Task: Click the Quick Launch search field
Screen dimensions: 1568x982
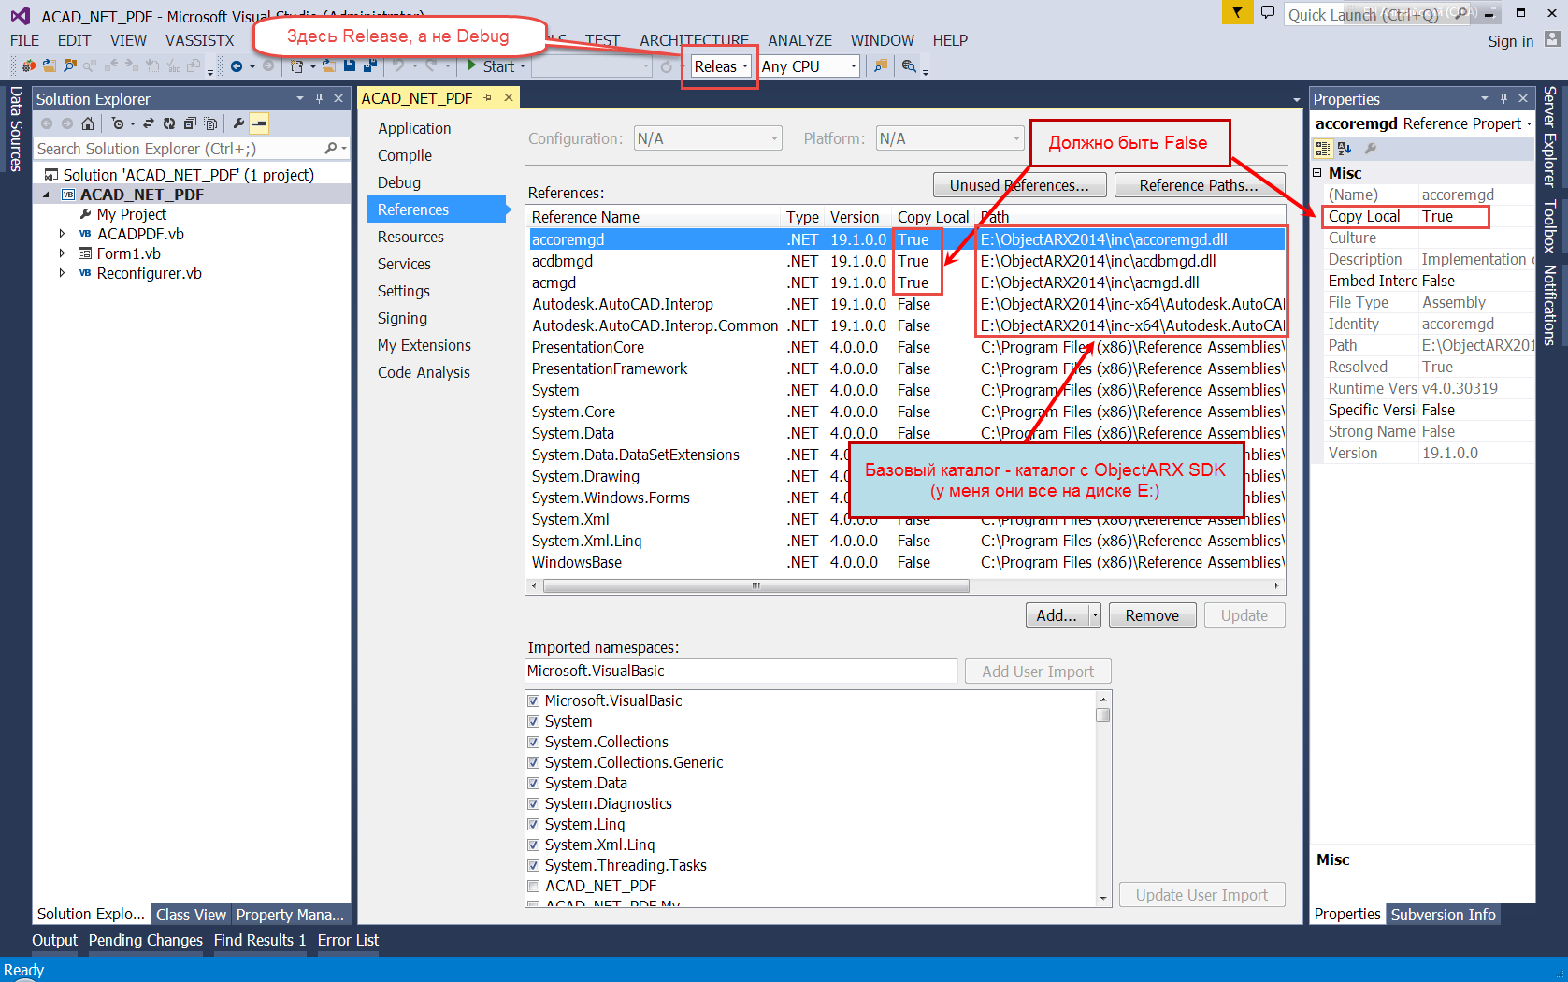Action: pyautogui.click(x=1379, y=14)
